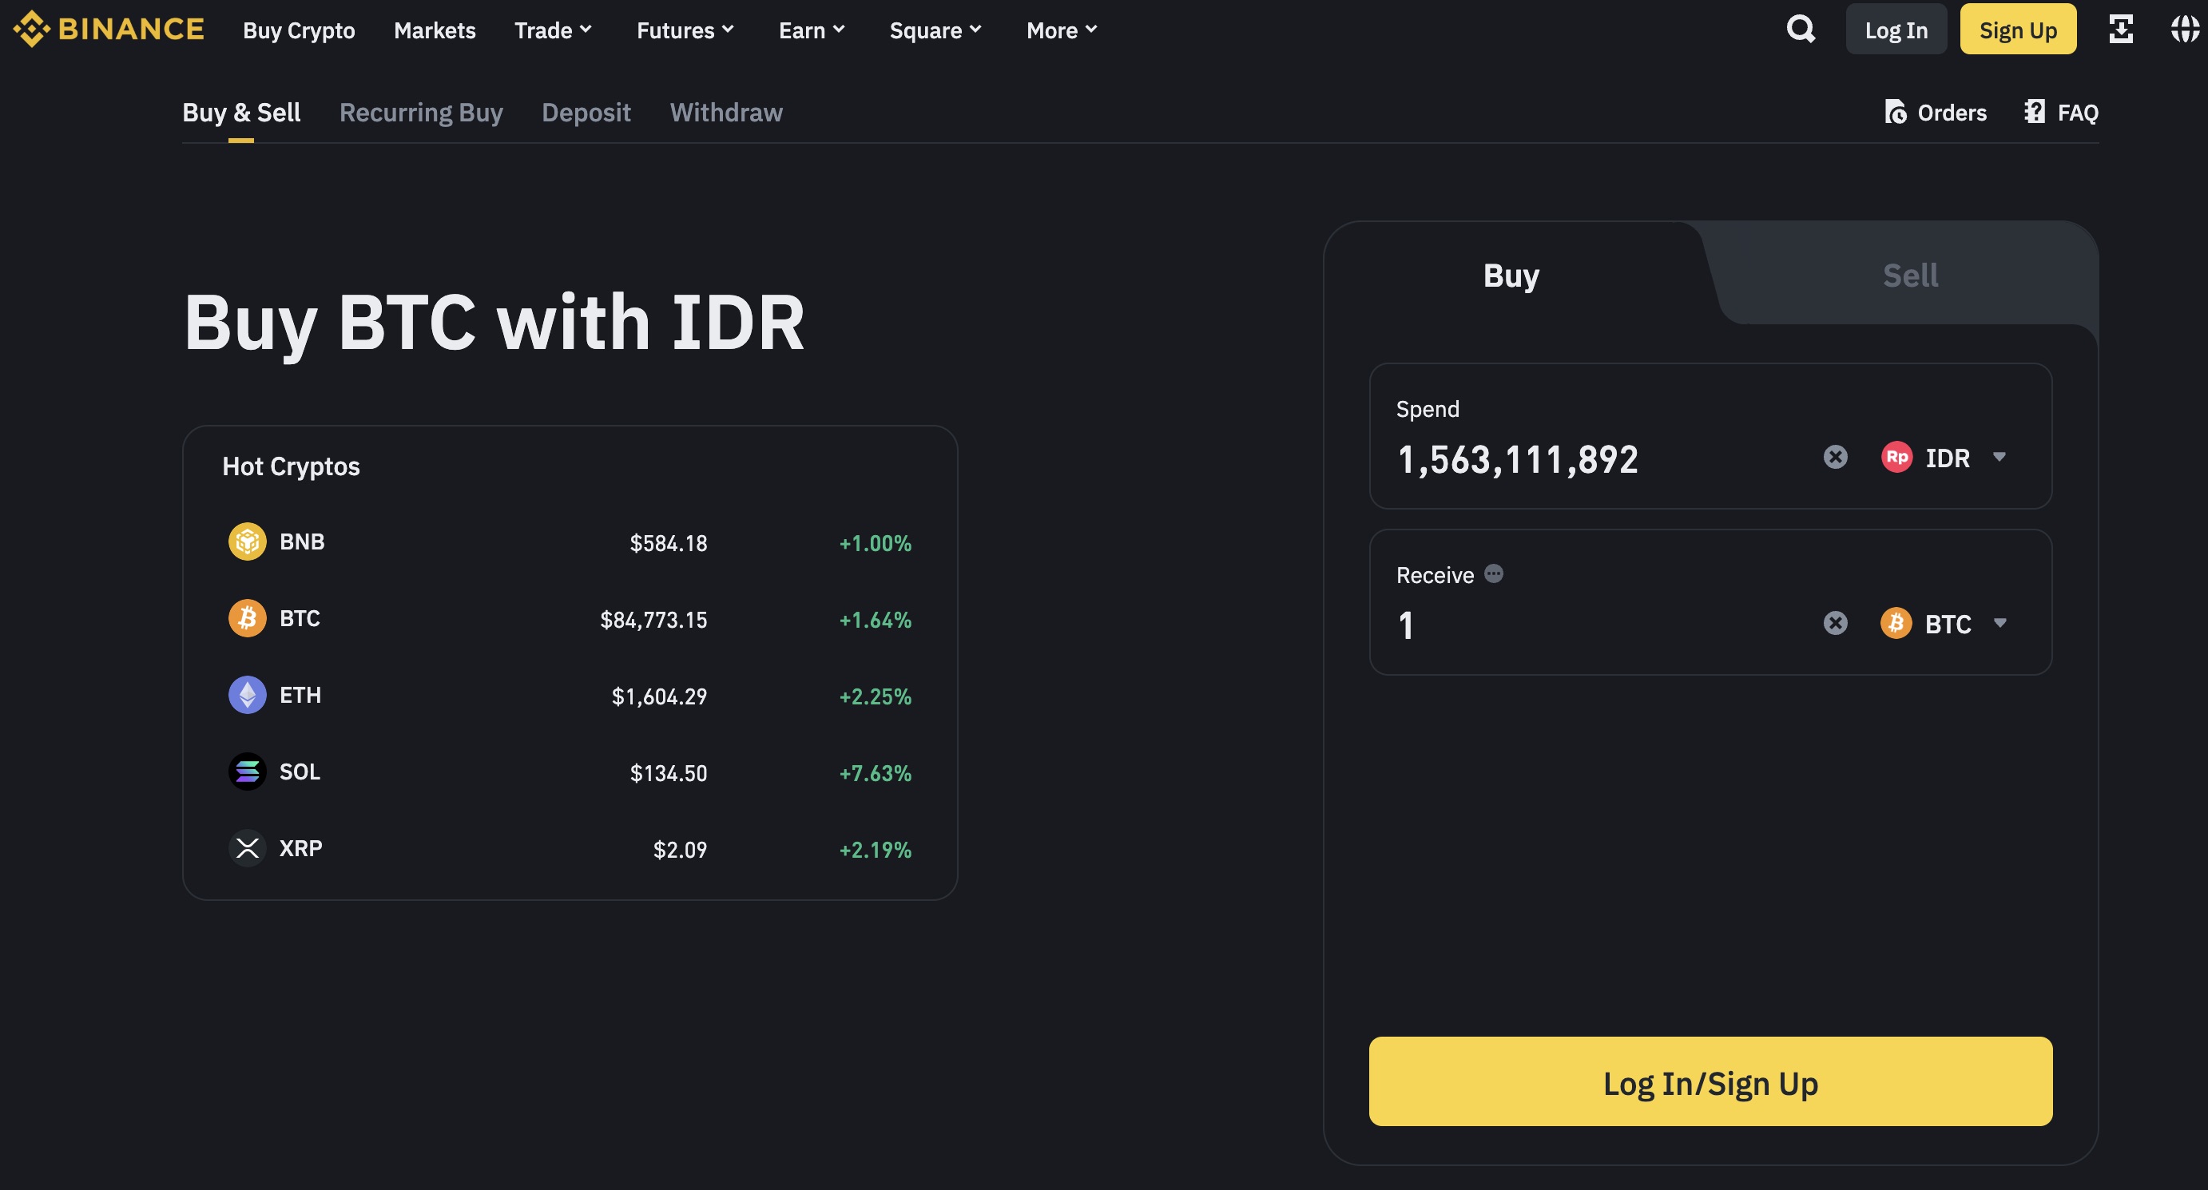Open the Deposit tab

pos(586,113)
